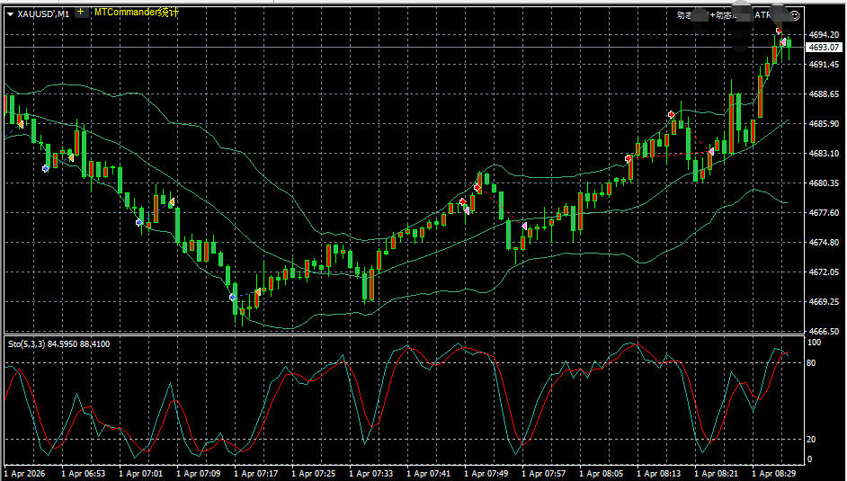Select the orange close arrow near 4682.70

[71, 157]
